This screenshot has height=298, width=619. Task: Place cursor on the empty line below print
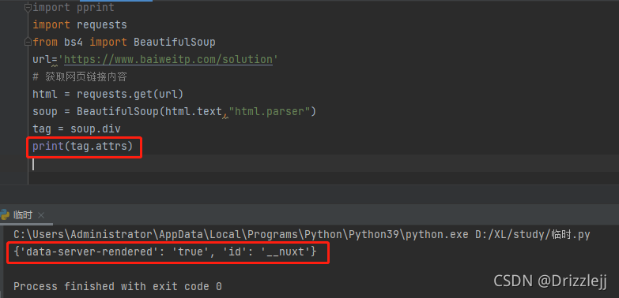click(323, 163)
